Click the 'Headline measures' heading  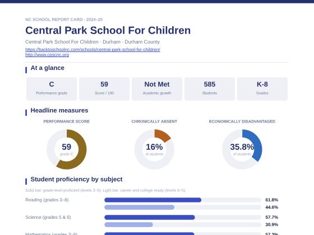point(59,111)
